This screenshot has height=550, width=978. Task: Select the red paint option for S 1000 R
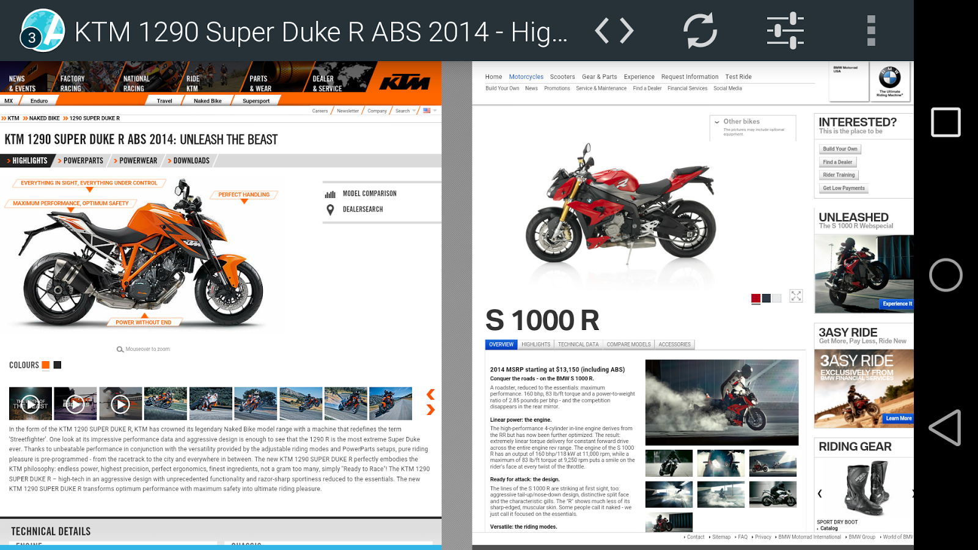(754, 298)
